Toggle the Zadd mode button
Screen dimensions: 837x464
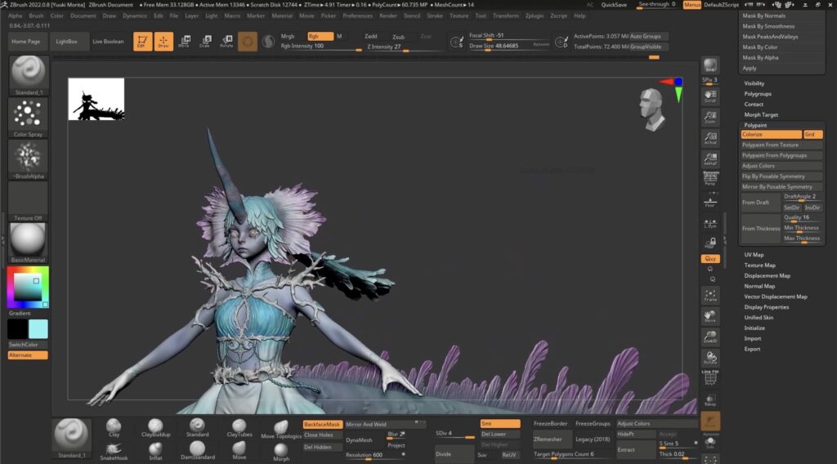[x=371, y=37]
